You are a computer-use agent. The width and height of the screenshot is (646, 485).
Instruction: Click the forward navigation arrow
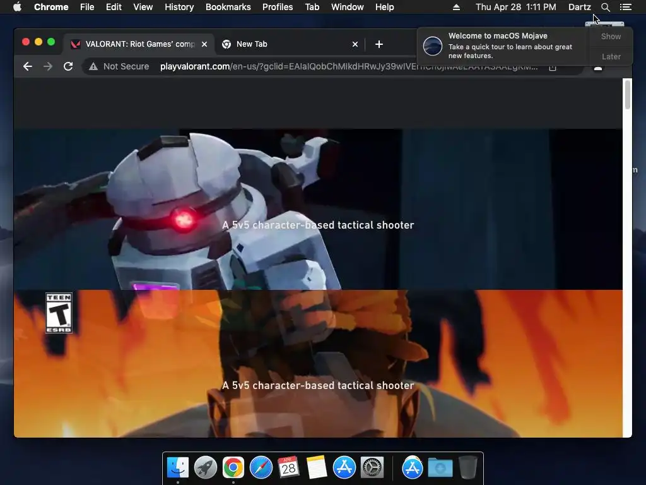click(48, 66)
